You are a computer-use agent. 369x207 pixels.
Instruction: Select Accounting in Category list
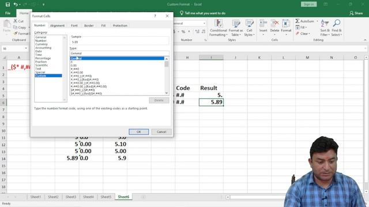[x=43, y=48]
